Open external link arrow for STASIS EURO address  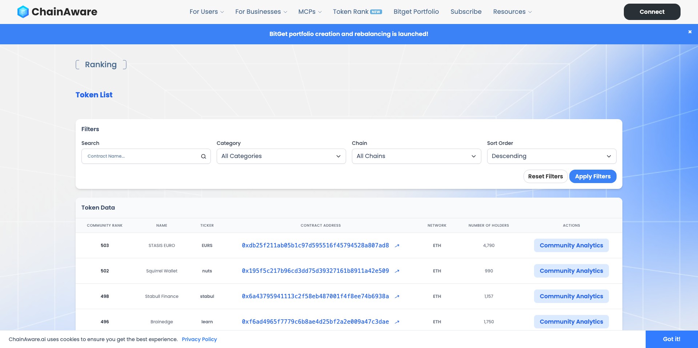point(397,246)
